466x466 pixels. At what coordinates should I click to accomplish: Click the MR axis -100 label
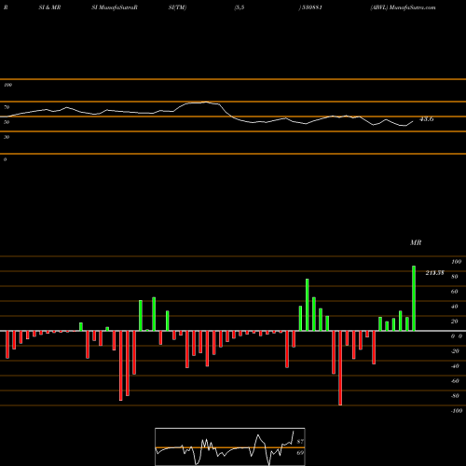[x=457, y=411]
